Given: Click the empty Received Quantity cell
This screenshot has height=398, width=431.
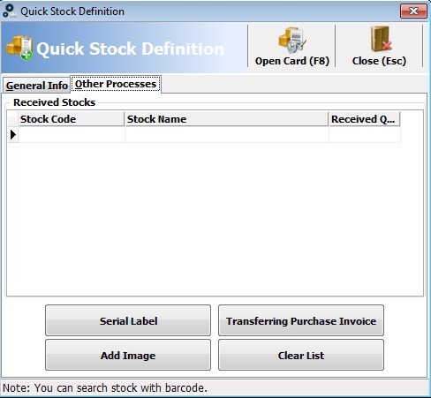Looking at the screenshot, I should click(x=365, y=135).
